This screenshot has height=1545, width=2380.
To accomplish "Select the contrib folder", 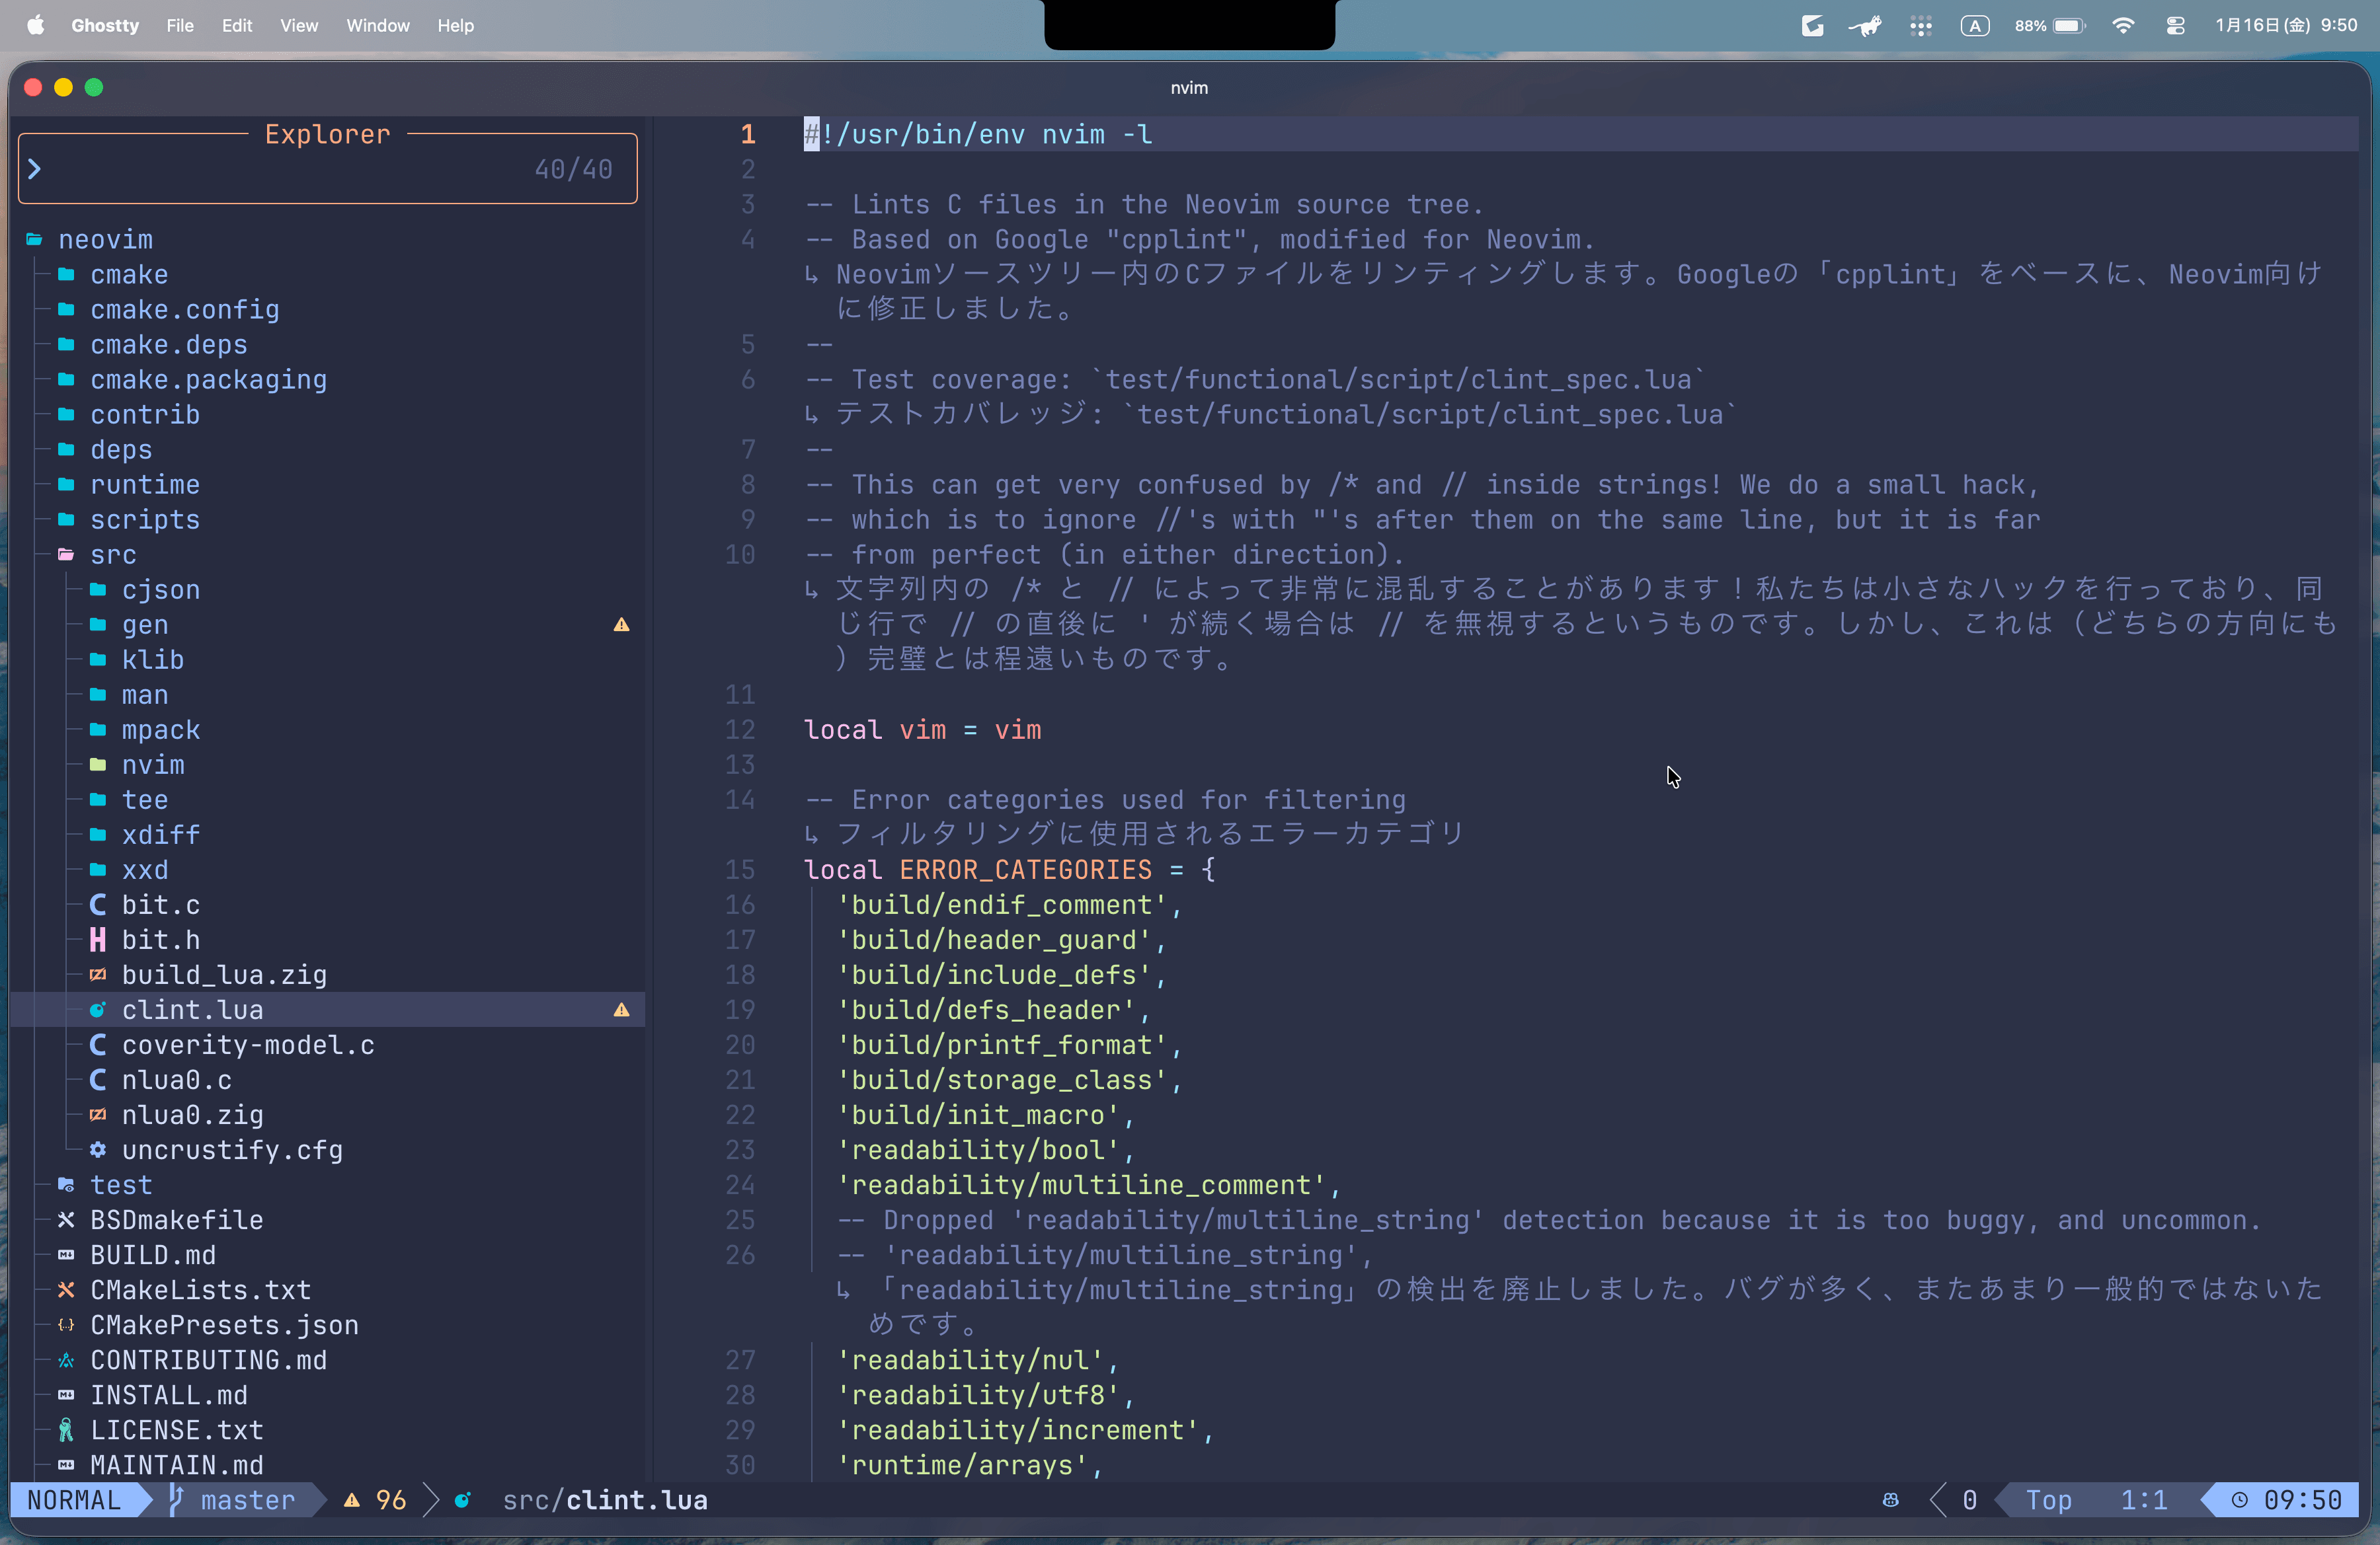I will tap(145, 415).
